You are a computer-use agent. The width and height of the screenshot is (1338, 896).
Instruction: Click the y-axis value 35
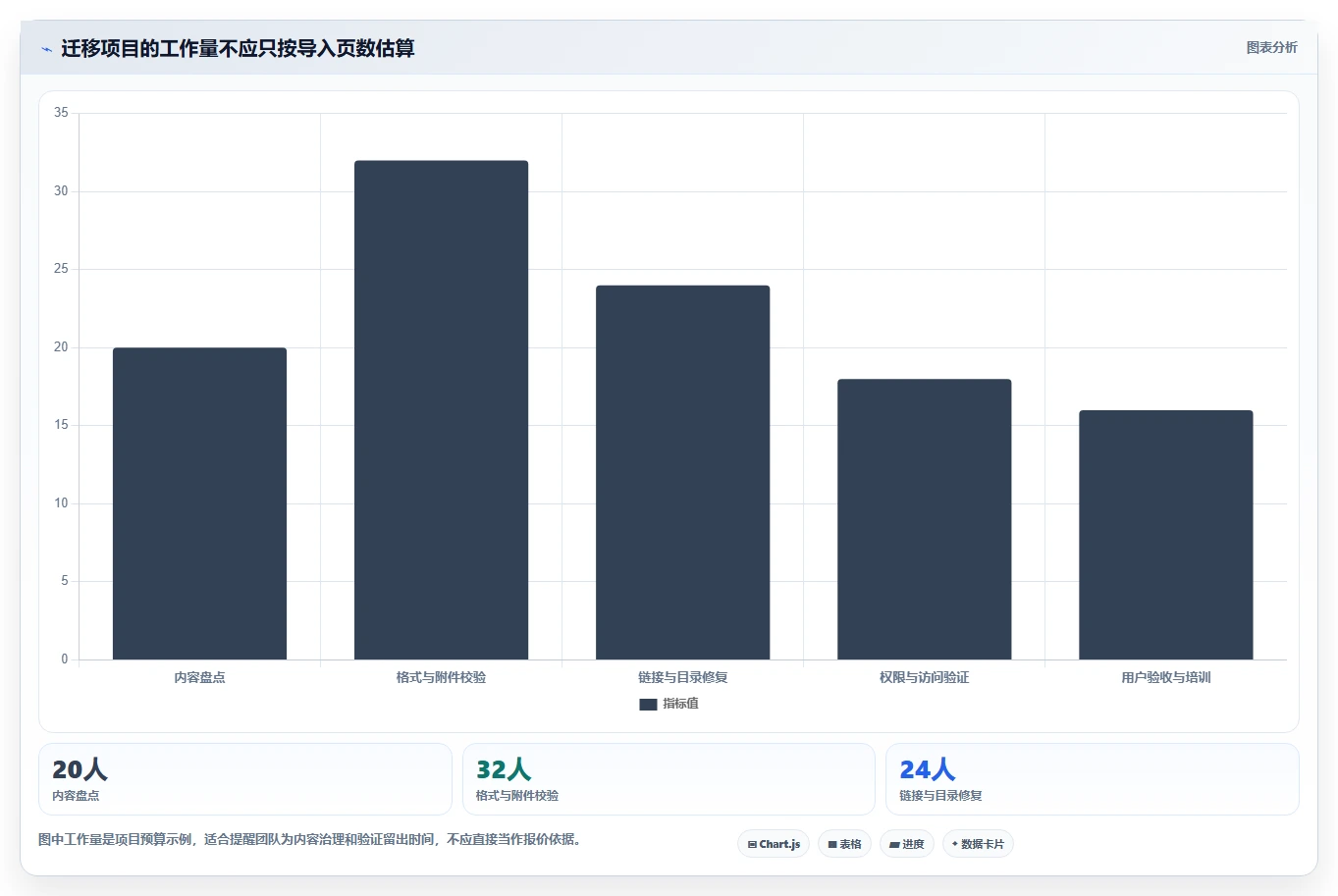tap(61, 113)
